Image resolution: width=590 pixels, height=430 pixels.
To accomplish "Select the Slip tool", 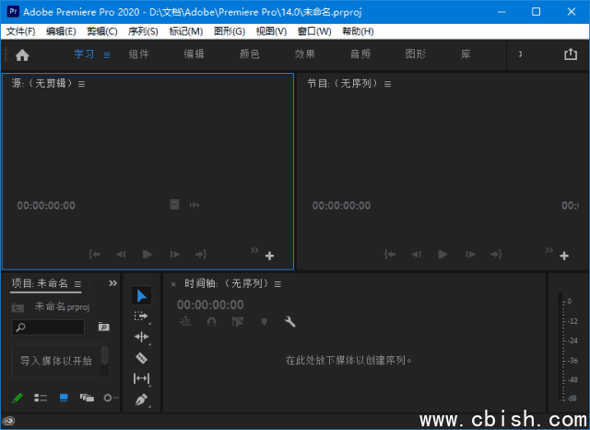I will (141, 378).
